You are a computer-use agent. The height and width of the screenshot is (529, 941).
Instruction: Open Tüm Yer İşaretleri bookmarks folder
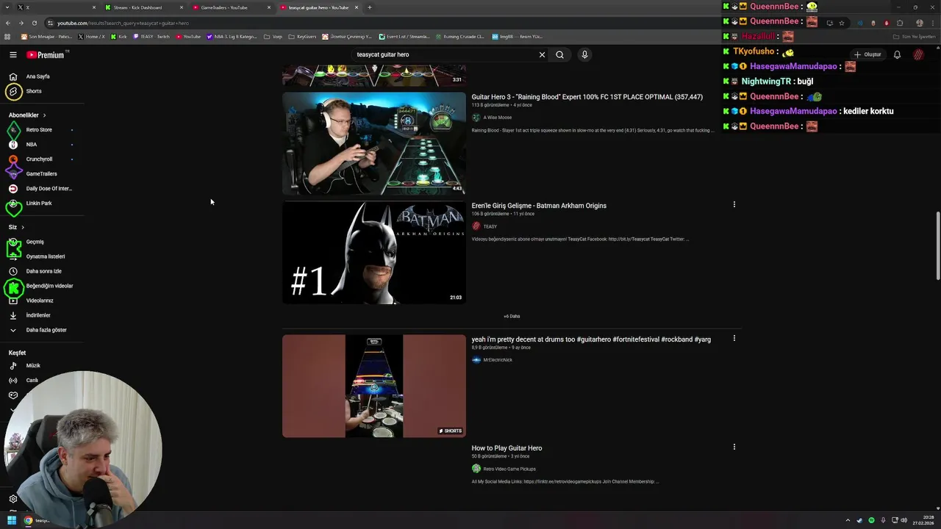tap(916, 36)
